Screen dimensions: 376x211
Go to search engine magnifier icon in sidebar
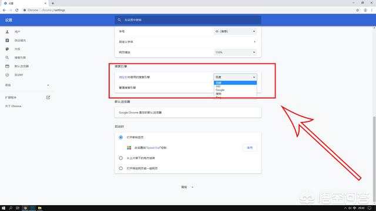7,57
